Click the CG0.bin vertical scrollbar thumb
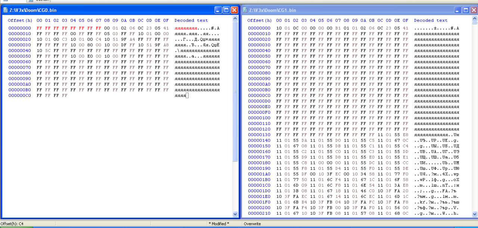Screen dimensions: 478x228 click(235, 91)
